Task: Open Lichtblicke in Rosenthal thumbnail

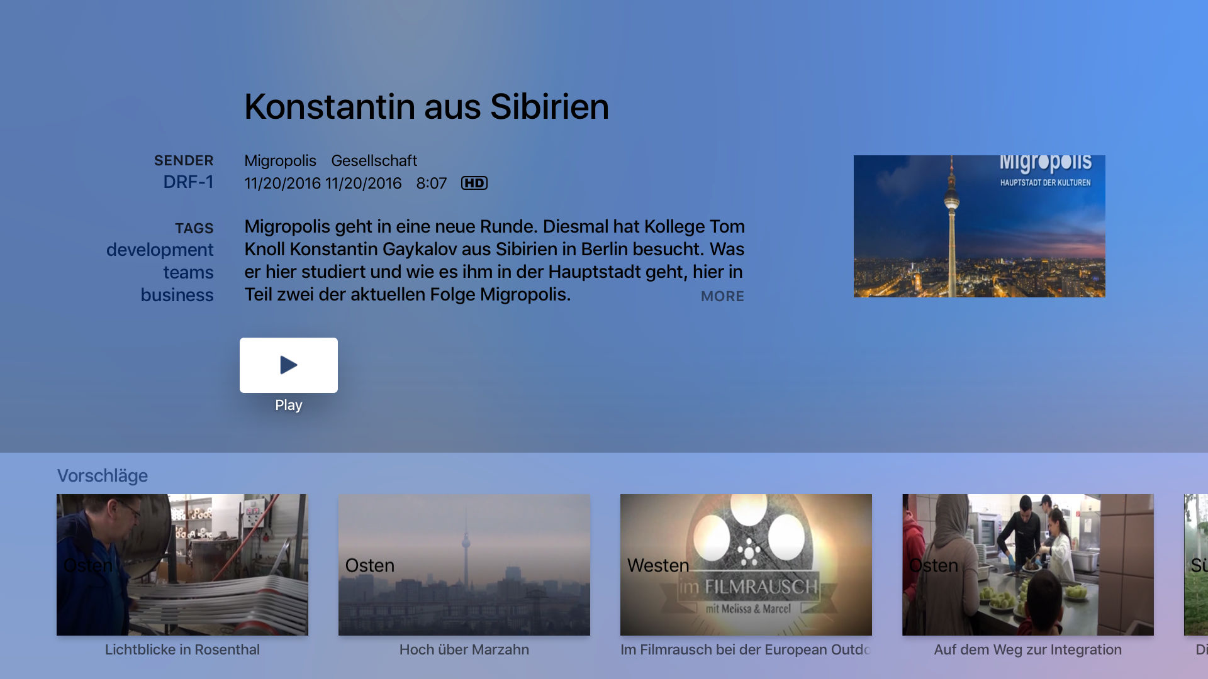Action: pos(182,565)
